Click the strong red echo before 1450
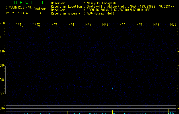179x114 pixels. click(x=168, y=87)
